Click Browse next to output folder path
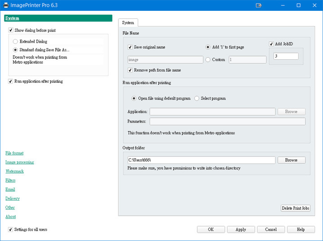This screenshot has height=241, width=323. 292,160
